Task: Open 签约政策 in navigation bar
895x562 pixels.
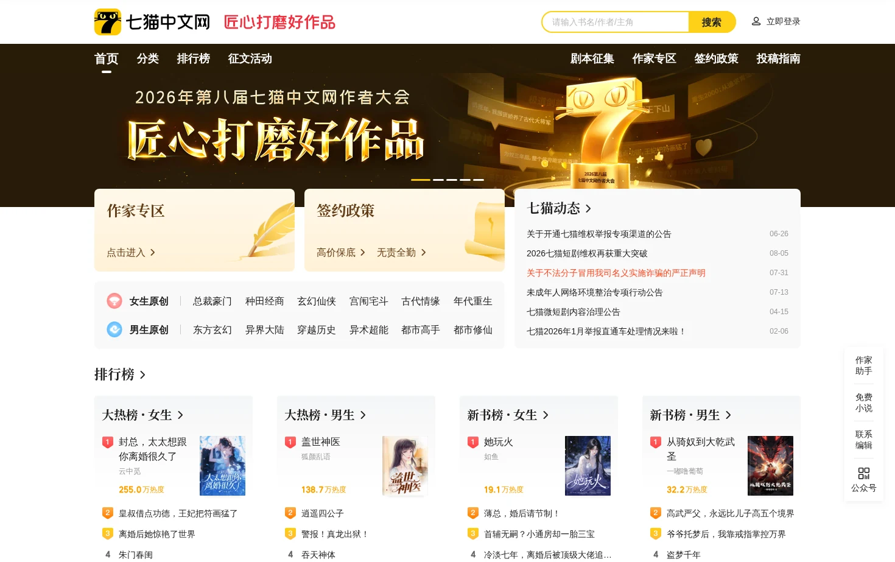Action: 717,58
